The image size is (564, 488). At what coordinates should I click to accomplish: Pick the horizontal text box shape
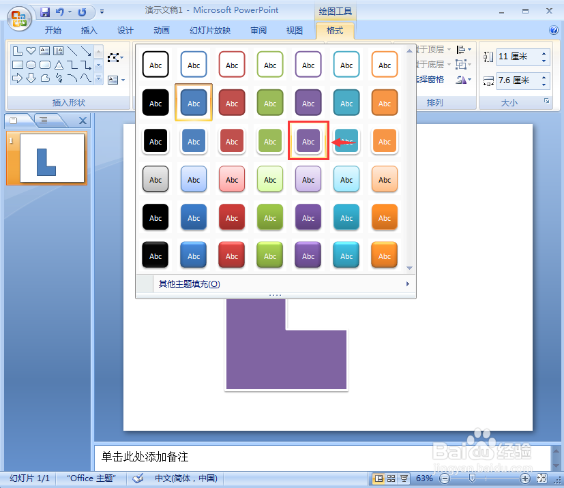coord(44,51)
